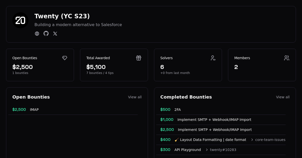Open the $1,000 Implement SMTP bounty
Screen dimensions: 302x158
[x=214, y=120]
